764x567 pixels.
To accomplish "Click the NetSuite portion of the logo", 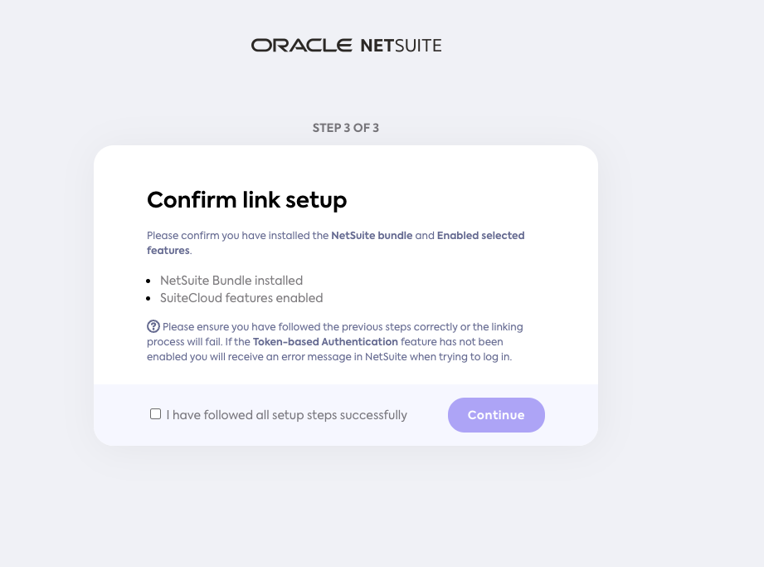I will 401,46.
